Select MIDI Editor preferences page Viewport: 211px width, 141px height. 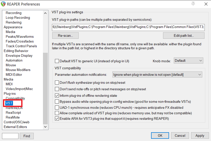(x=14, y=74)
